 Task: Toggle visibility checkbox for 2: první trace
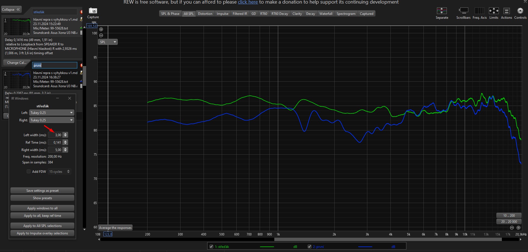[310, 246]
